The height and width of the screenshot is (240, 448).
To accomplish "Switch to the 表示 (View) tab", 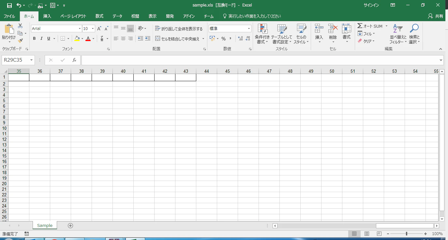I will point(152,16).
